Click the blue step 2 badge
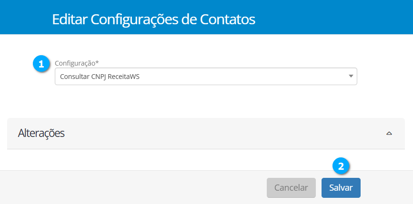 (341, 166)
